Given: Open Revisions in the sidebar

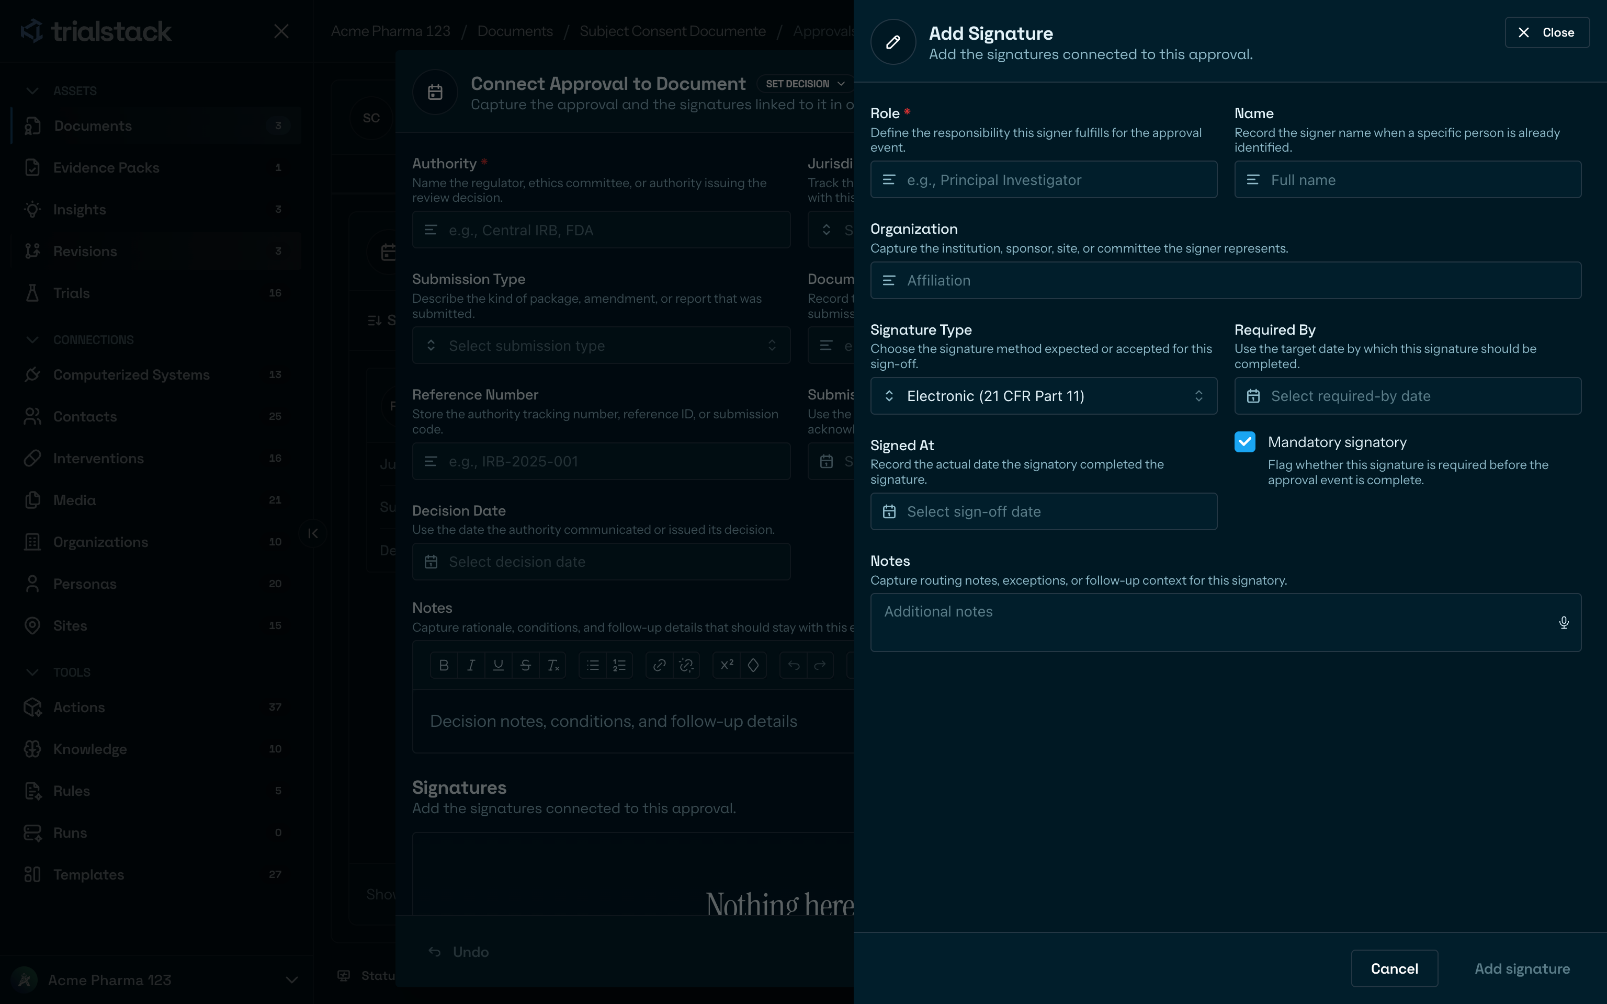Looking at the screenshot, I should pos(155,252).
